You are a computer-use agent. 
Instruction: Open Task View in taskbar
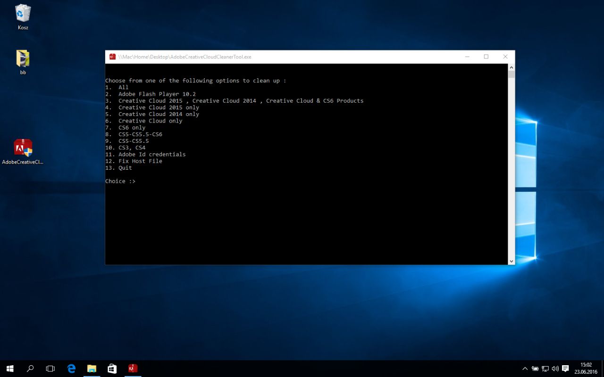point(50,369)
